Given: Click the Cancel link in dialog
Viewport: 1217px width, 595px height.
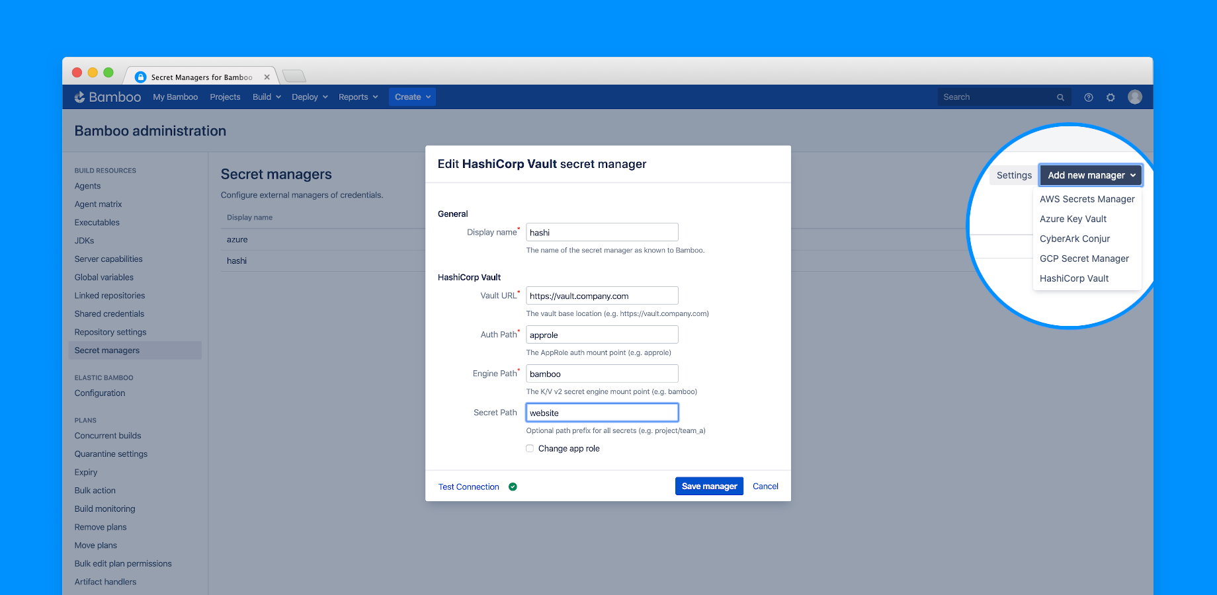Looking at the screenshot, I should pos(765,486).
